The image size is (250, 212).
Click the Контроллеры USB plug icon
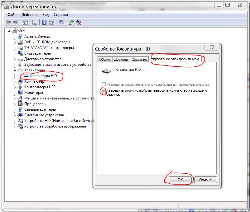click(x=20, y=87)
